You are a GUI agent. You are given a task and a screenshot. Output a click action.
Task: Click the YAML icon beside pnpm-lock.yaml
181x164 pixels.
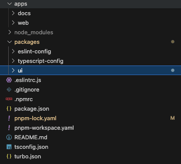[9, 118]
